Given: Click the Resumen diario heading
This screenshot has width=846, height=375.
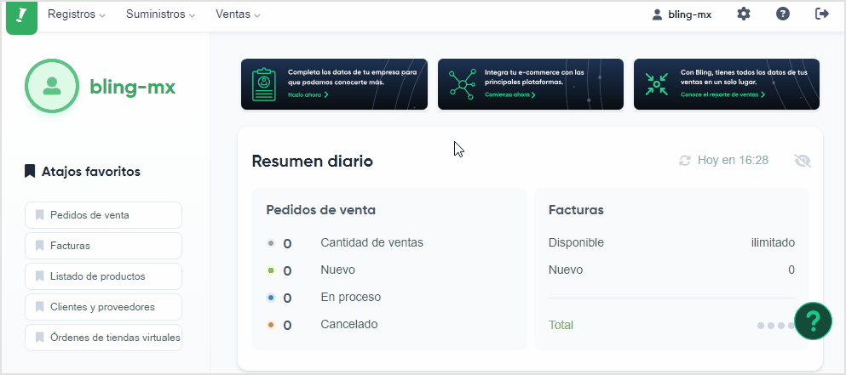Looking at the screenshot, I should [x=313, y=161].
